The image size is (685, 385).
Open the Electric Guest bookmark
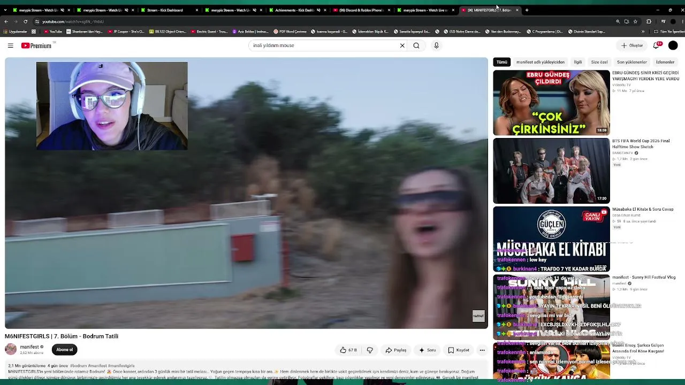pyautogui.click(x=209, y=32)
